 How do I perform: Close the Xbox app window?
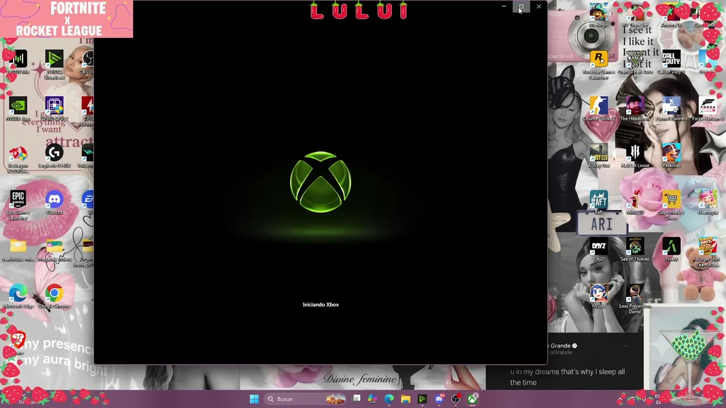539,7
